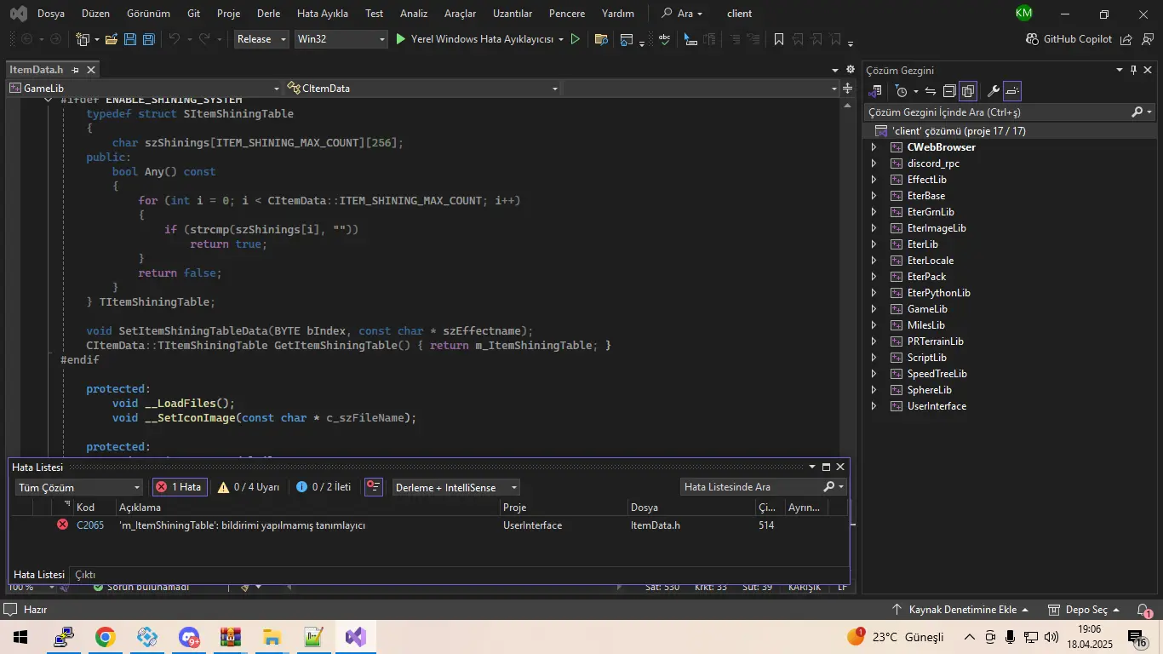Expand the CWebBrowser project node
Screen dimensions: 1163x654
pyautogui.click(x=874, y=147)
